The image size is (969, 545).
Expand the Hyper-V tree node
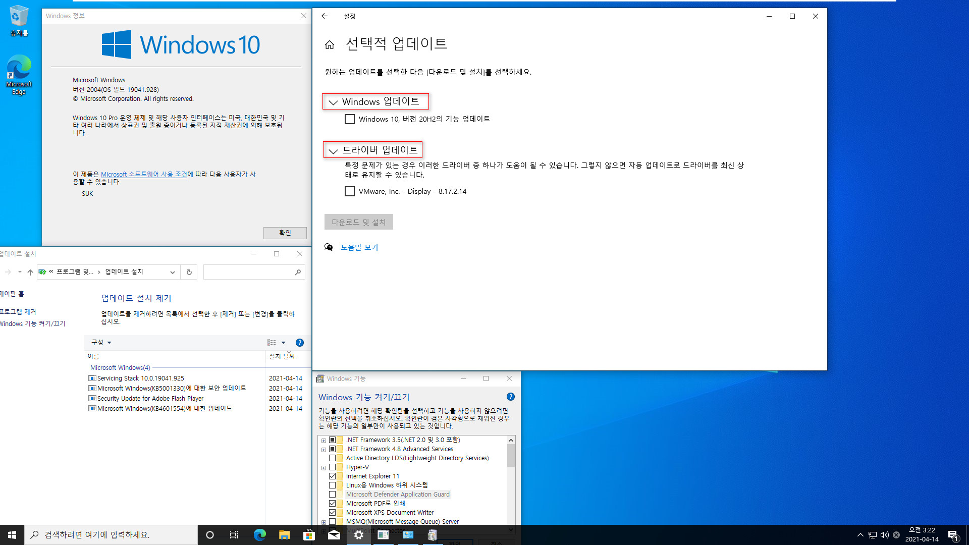pyautogui.click(x=324, y=468)
